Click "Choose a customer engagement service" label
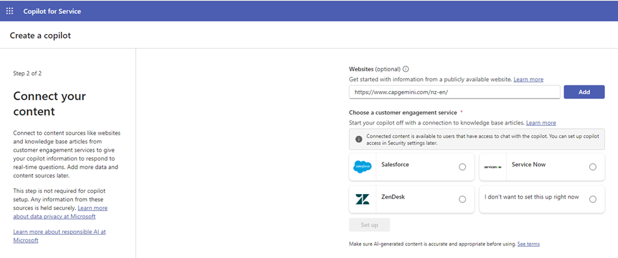This screenshot has width=618, height=258. pos(402,113)
